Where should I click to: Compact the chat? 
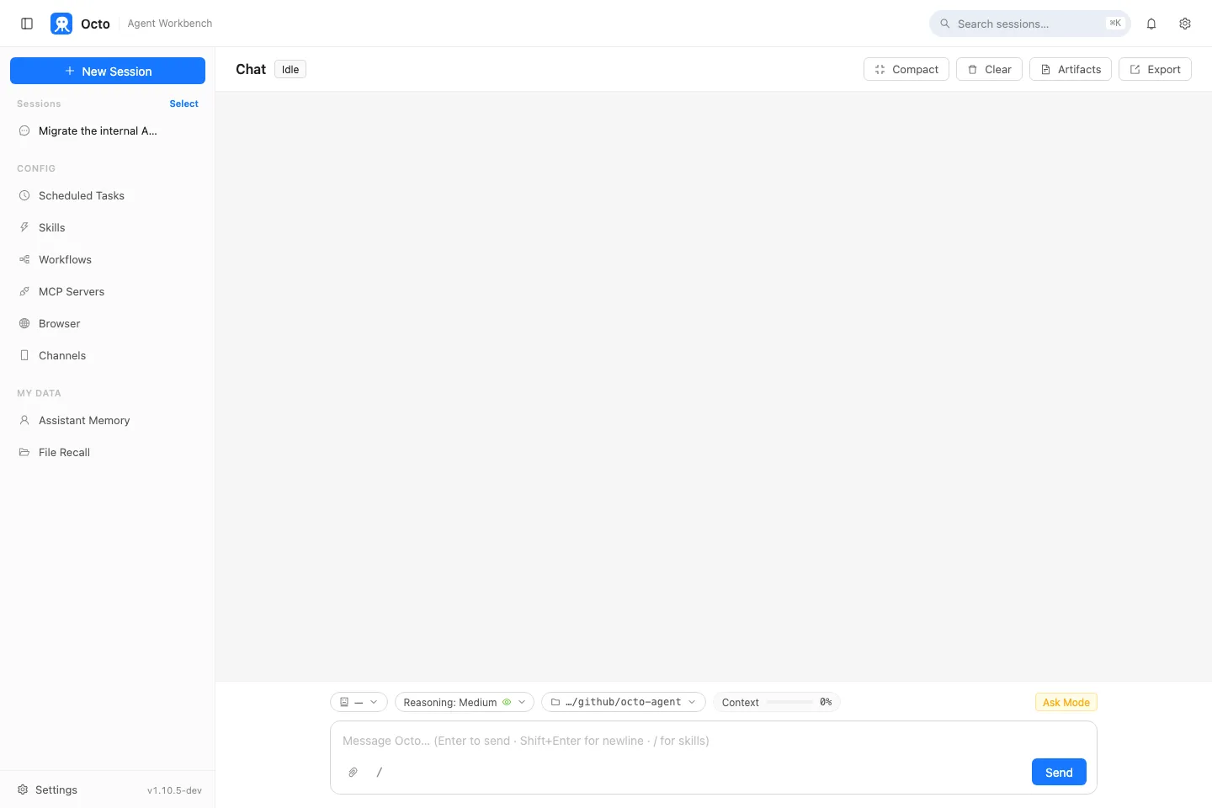click(906, 69)
